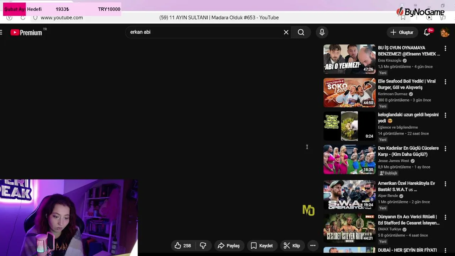Visit Kerimcan Durmaz channel
Viewport: 455px width, 256px height.
[x=392, y=94]
